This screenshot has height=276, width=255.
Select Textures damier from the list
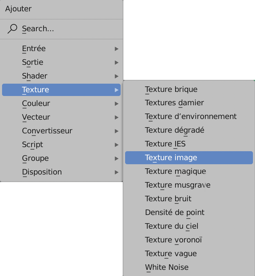(x=174, y=103)
